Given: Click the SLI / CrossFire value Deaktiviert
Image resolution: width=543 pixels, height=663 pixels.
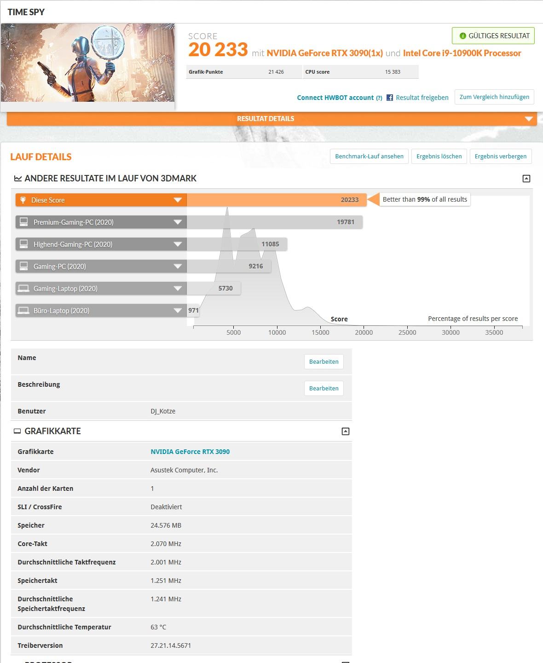Looking at the screenshot, I should tap(166, 507).
